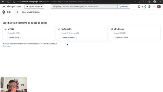The width and height of the screenshot is (163, 92).
Task: Click the 'Versões: 8.0, 5.7, 5.6' text
Action: (x=14, y=33)
